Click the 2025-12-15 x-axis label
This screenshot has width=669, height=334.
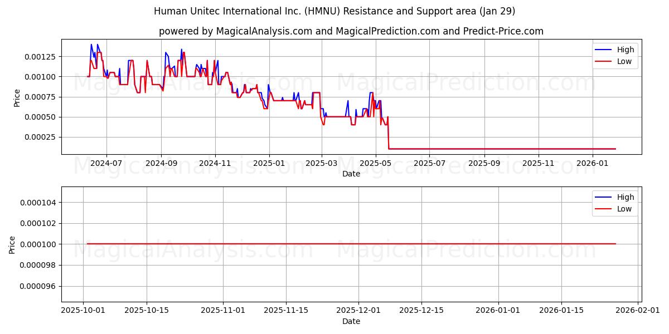pos(421,311)
